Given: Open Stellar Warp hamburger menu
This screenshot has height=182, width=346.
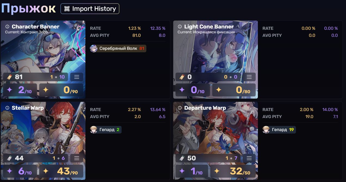Looking at the screenshot, I should pyautogui.click(x=77, y=158).
